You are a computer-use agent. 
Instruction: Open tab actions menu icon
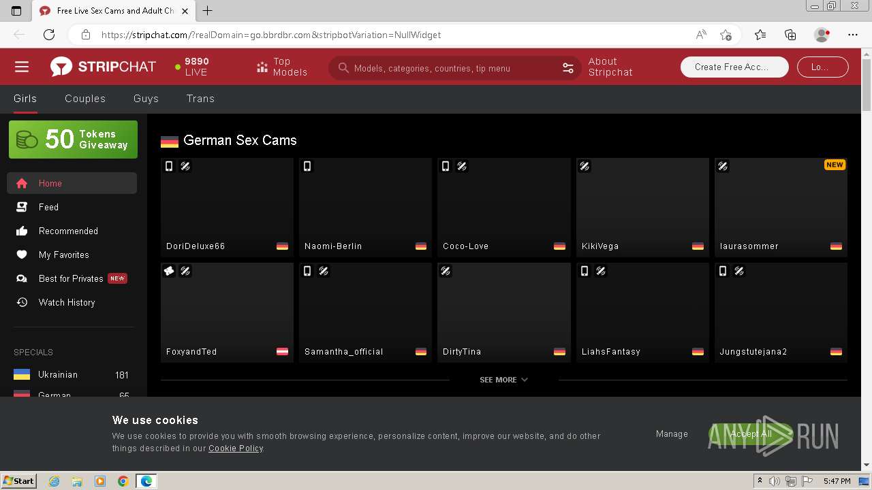click(x=16, y=10)
